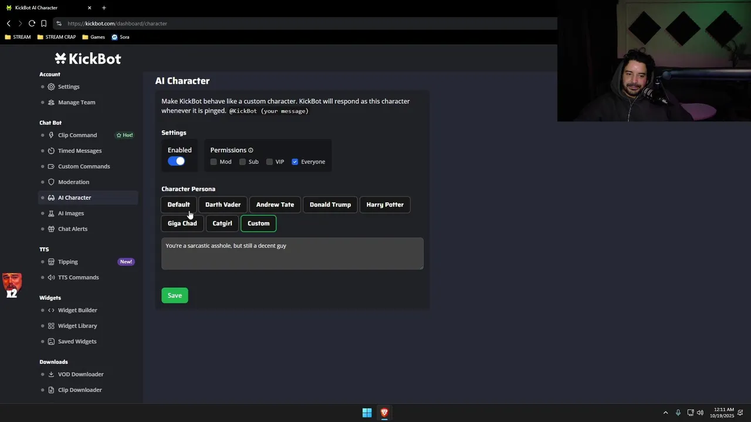Viewport: 751px width, 422px height.
Task: Select the Darth Vader persona
Action: (x=223, y=205)
